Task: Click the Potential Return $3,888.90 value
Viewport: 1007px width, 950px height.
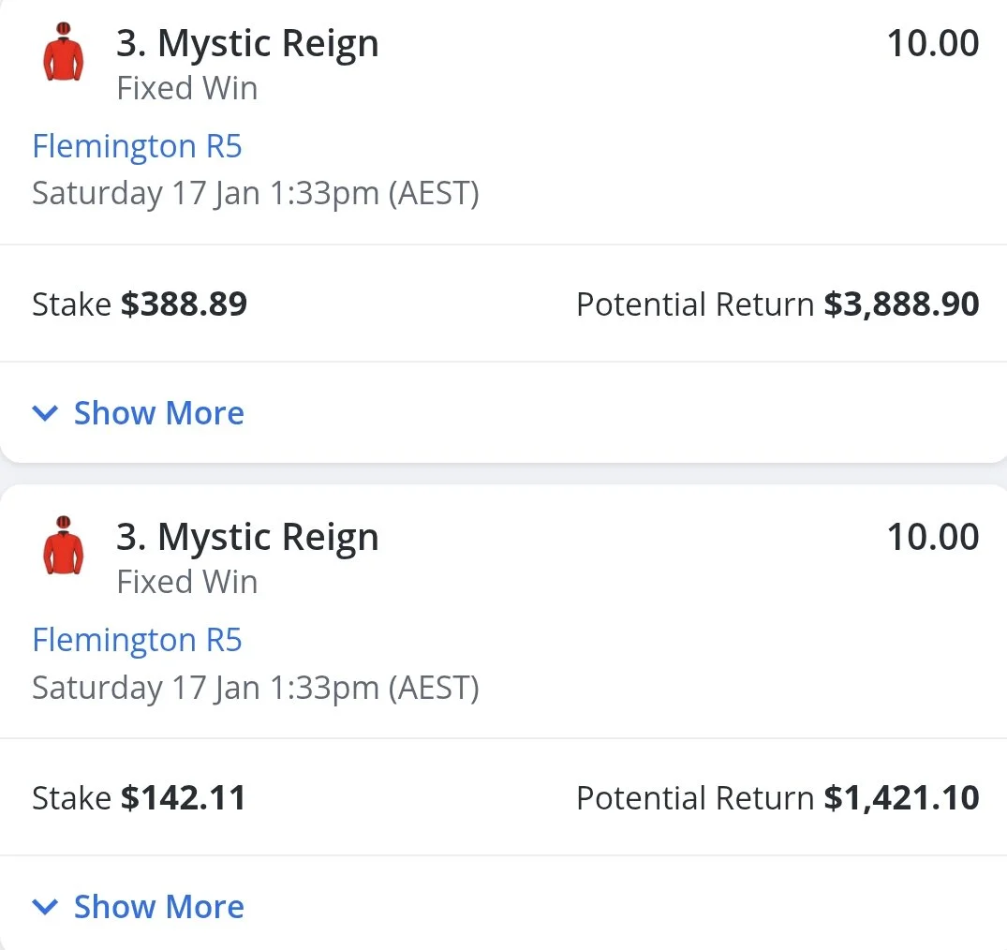Action: (901, 304)
